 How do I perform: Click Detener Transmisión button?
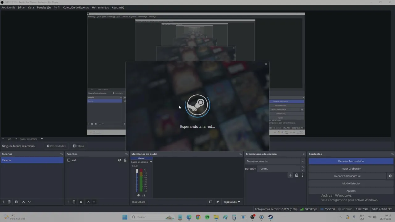(351, 161)
